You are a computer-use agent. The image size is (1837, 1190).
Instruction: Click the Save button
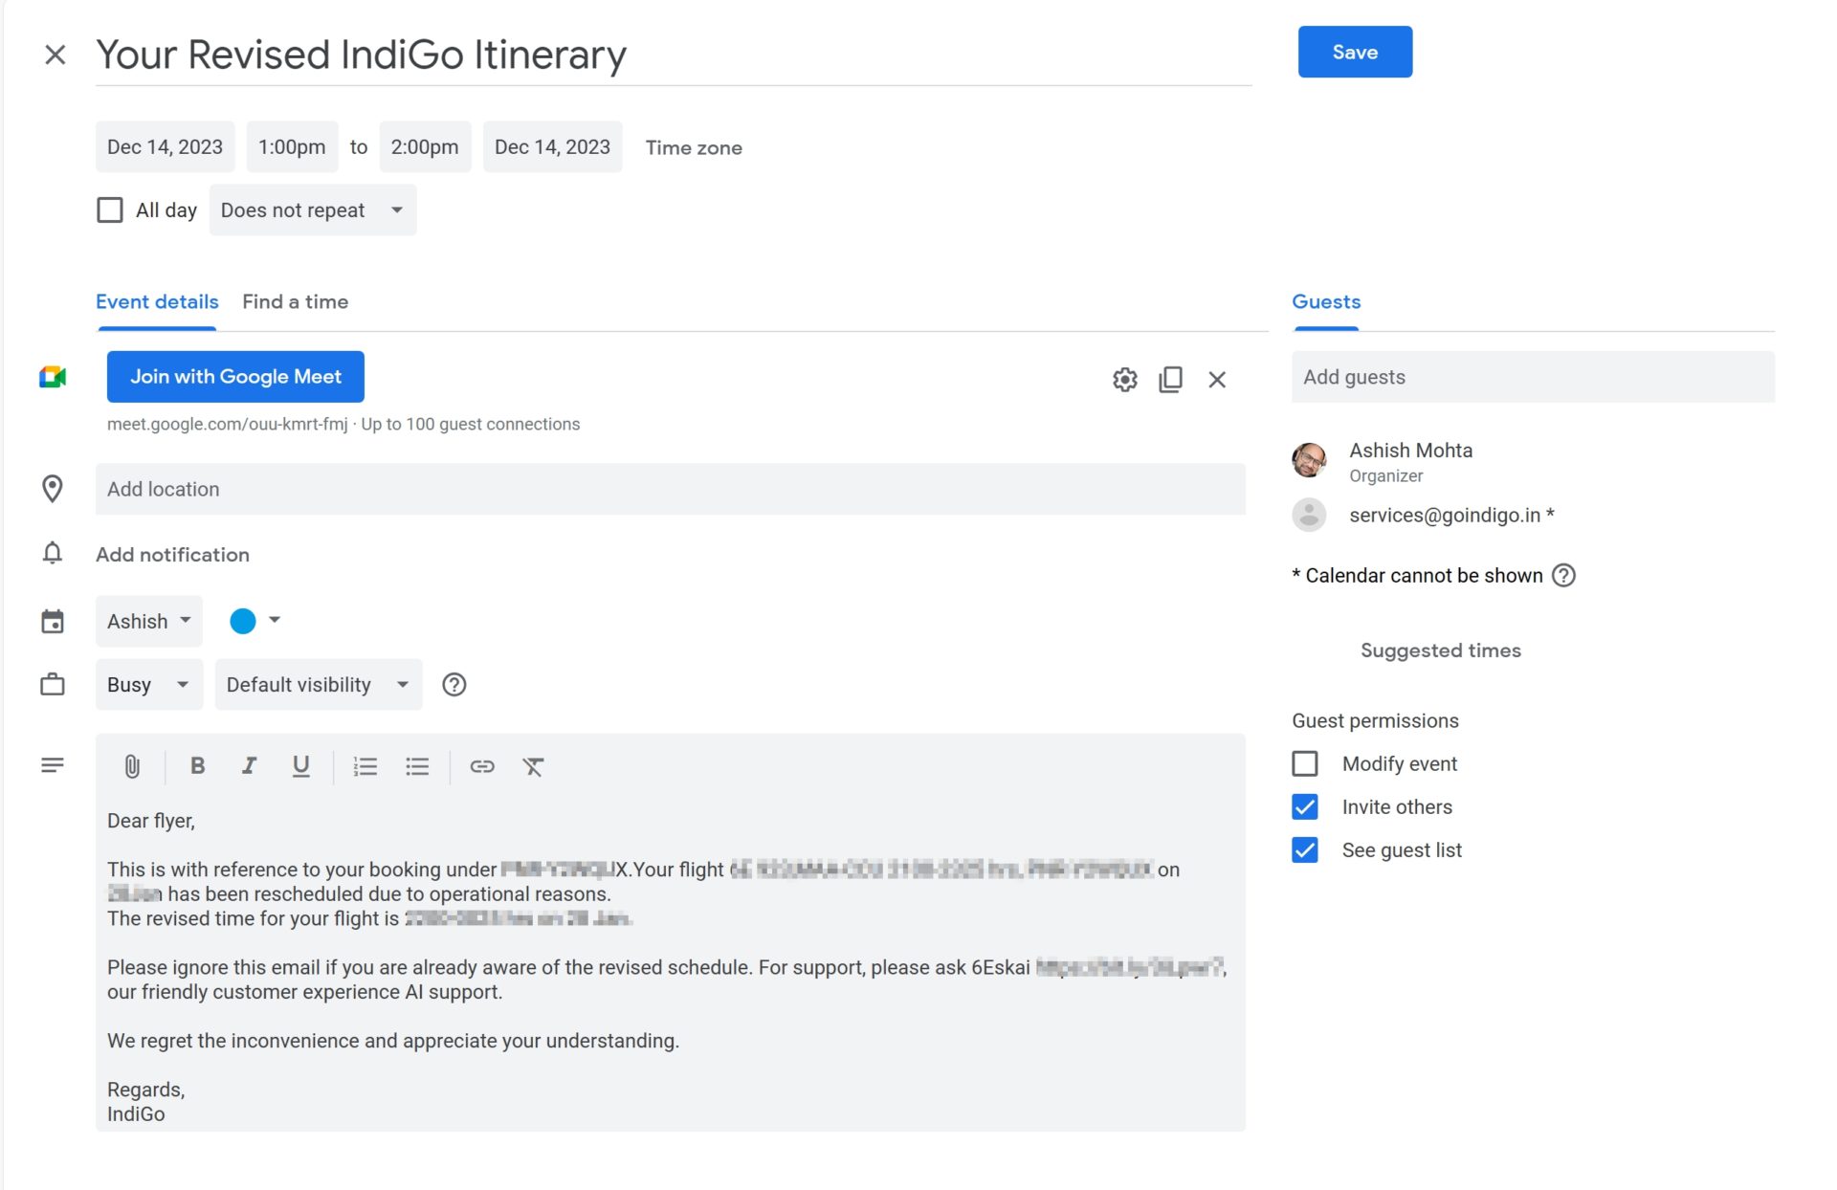click(1355, 52)
